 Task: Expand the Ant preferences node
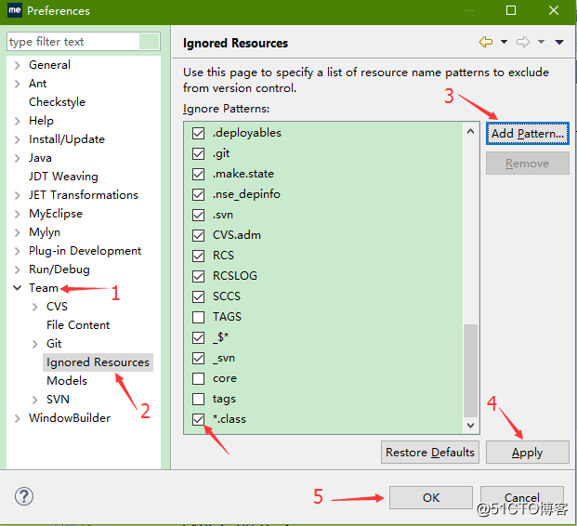coord(17,84)
